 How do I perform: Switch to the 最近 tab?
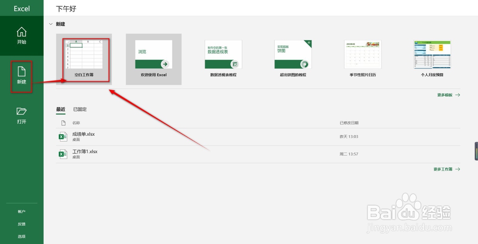pos(61,109)
